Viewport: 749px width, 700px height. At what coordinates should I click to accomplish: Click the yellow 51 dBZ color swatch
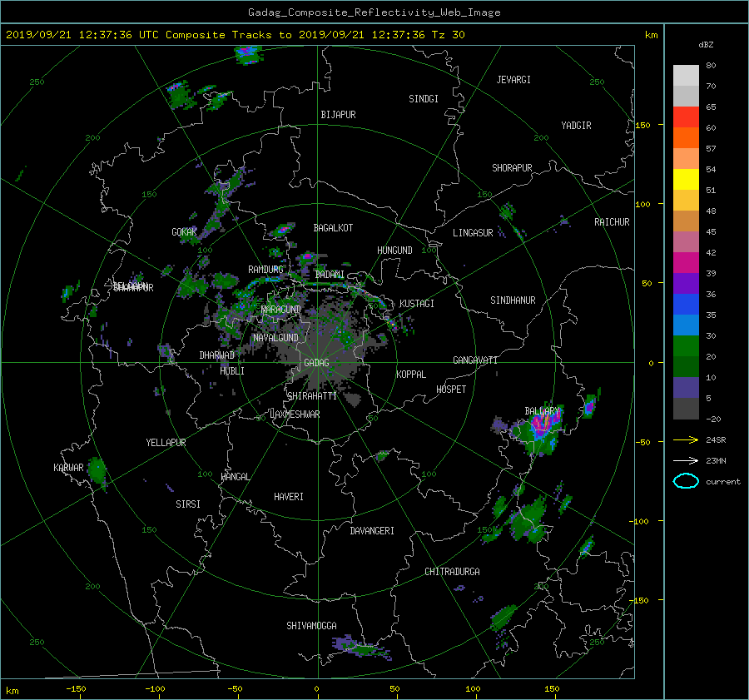(686, 179)
